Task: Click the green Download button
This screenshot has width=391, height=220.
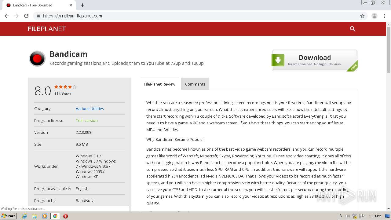Action: [315, 60]
